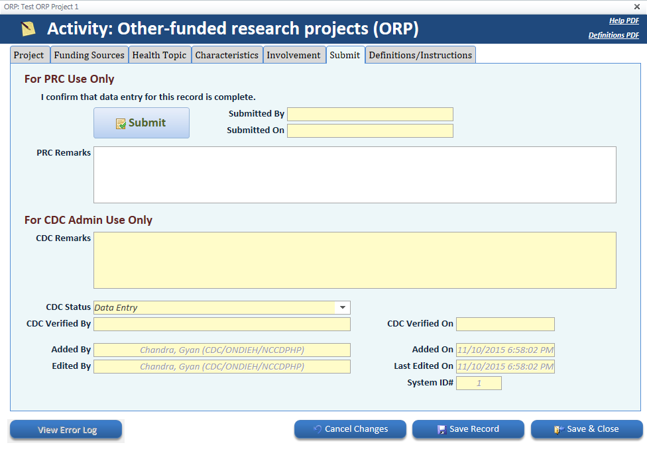This screenshot has height=453, width=647.
Task: Click into the CDC Verified On field
Action: click(x=505, y=324)
